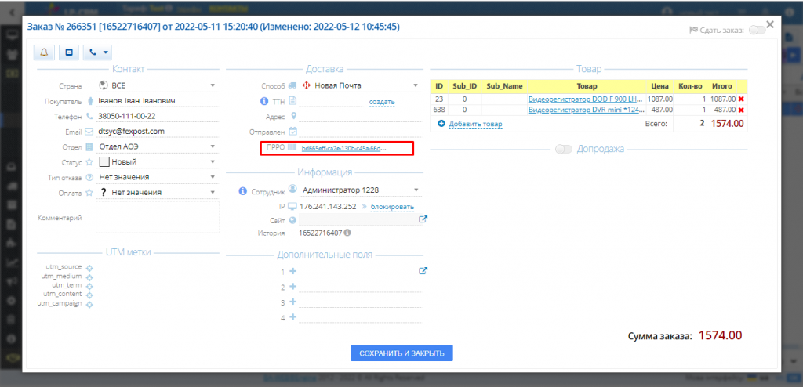Click the СОХРАНИТЬ И ЗАКРЫТЬ button
803x387 pixels.
401,353
